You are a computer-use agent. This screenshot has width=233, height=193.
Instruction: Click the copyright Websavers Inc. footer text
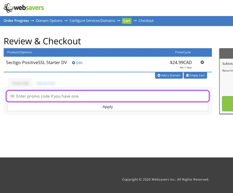(x=166, y=179)
